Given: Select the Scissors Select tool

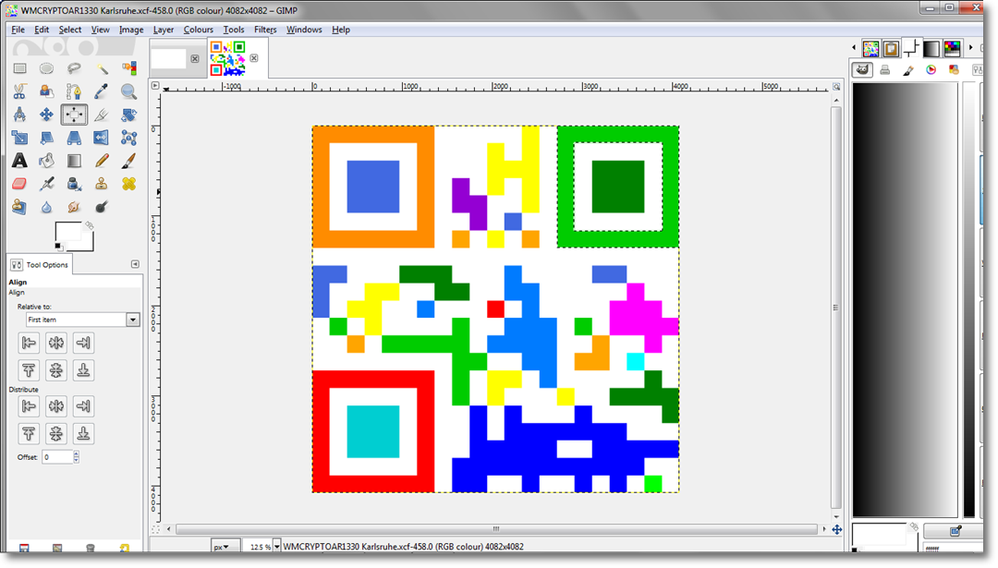Looking at the screenshot, I should tap(19, 91).
